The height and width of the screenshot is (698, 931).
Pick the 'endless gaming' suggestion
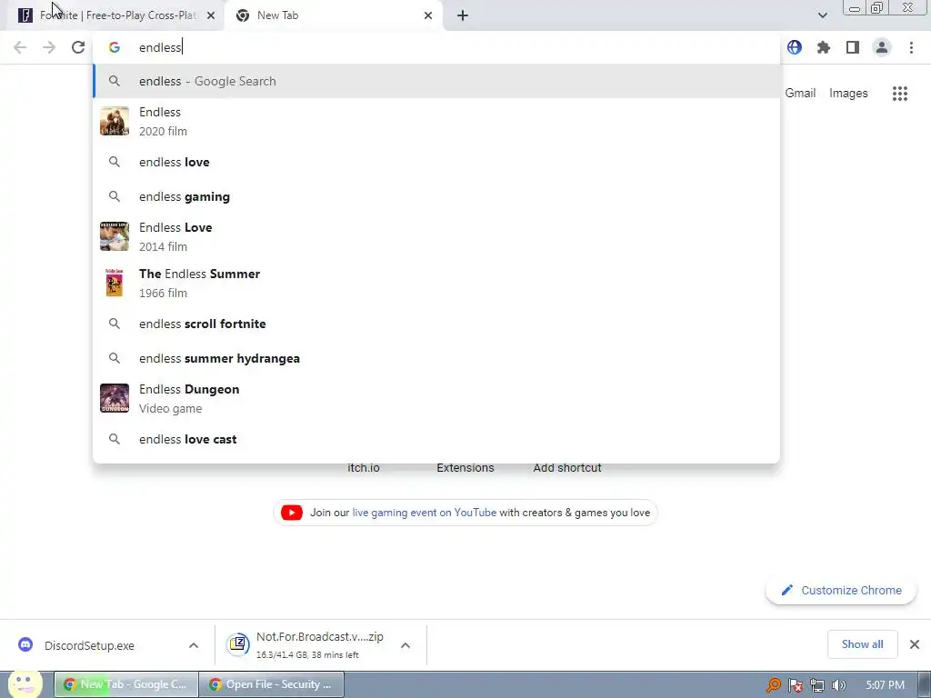(436, 196)
